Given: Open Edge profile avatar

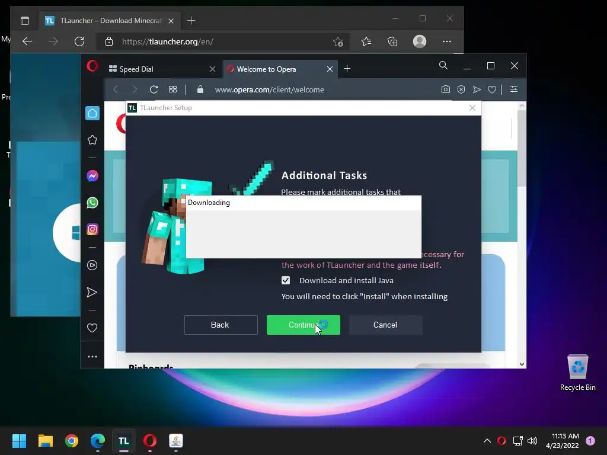Looking at the screenshot, I should [x=420, y=41].
